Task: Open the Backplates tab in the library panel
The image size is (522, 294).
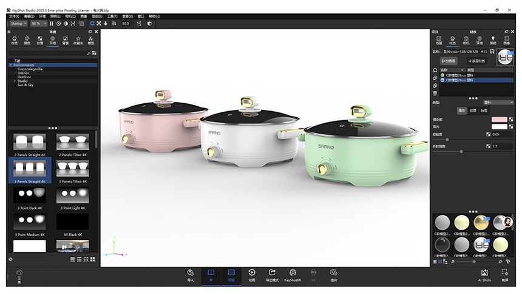Action: point(66,41)
